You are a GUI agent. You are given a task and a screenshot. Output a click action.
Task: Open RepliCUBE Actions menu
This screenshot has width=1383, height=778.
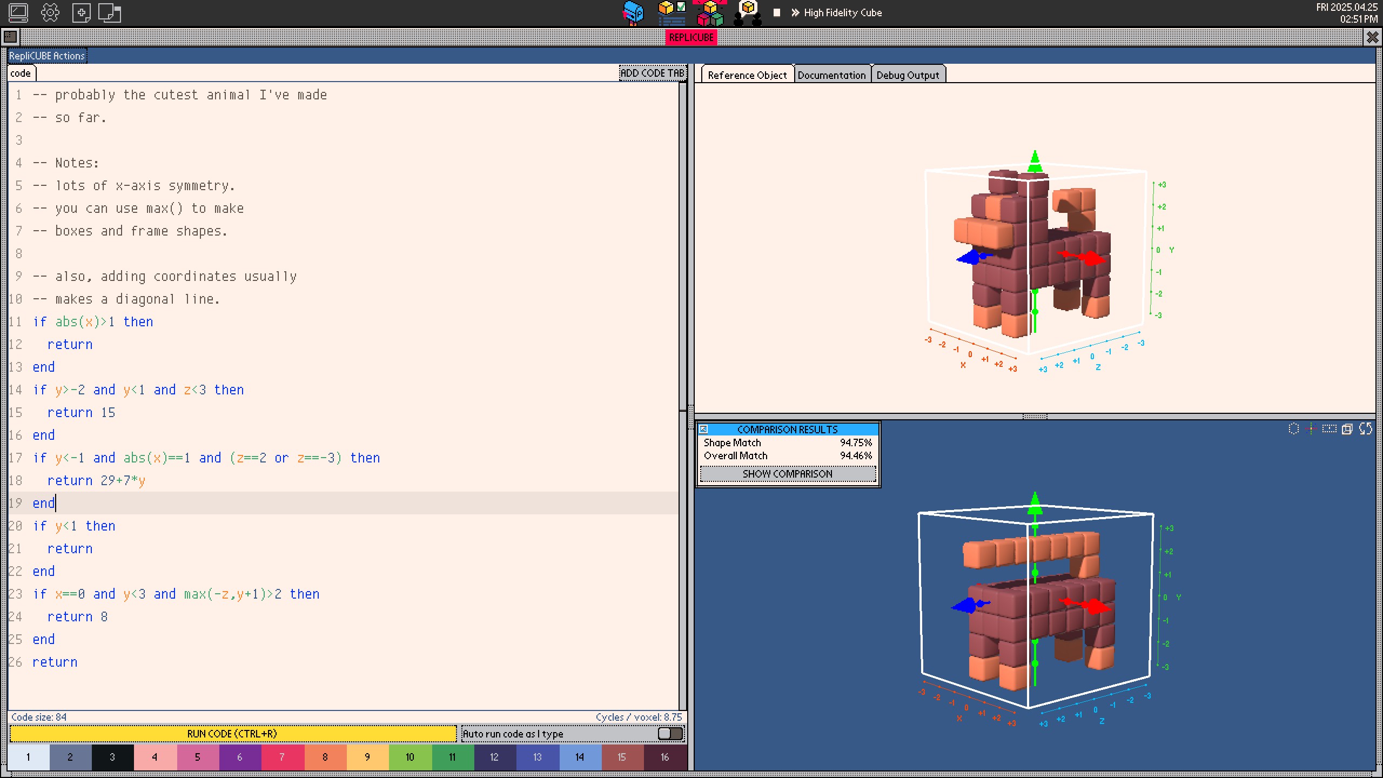[x=47, y=56]
